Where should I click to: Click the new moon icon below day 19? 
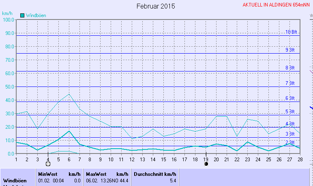point(206,164)
